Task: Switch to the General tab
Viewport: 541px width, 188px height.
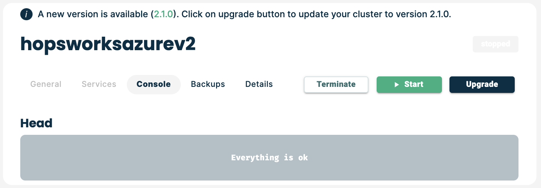Action: coord(46,84)
